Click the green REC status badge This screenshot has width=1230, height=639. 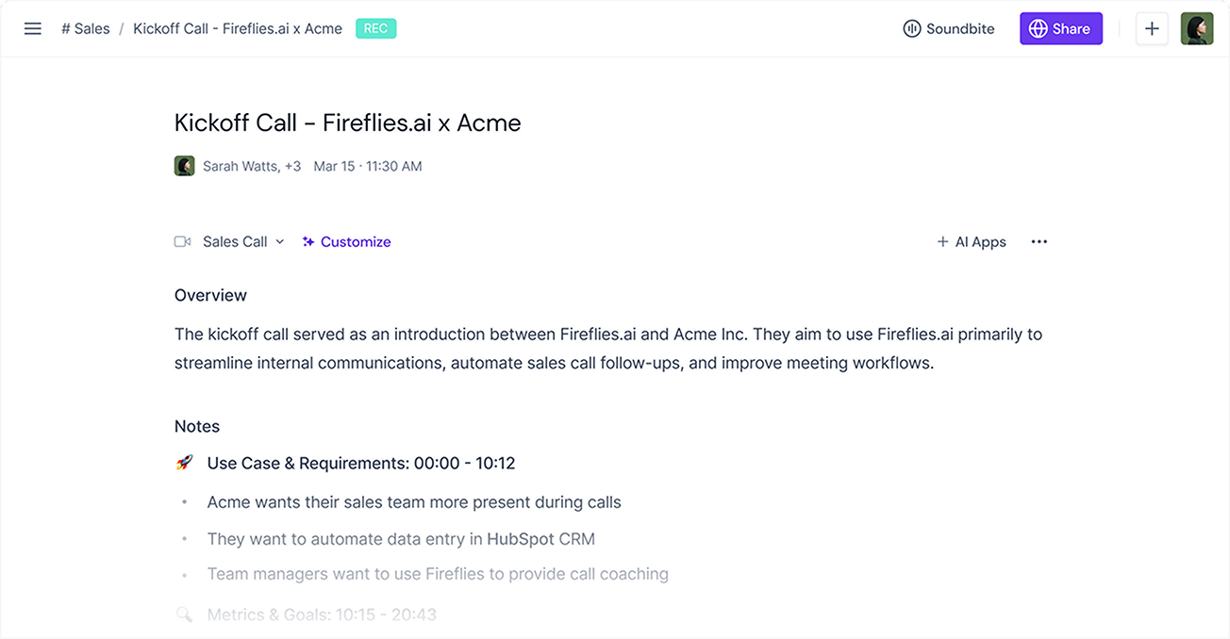[x=375, y=28]
